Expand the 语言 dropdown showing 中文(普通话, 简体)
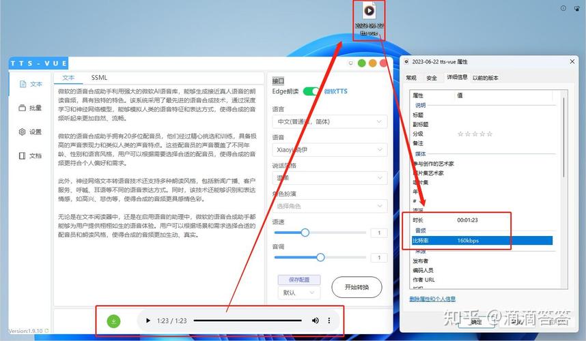Viewport: 586px width, 341px height. [x=330, y=121]
